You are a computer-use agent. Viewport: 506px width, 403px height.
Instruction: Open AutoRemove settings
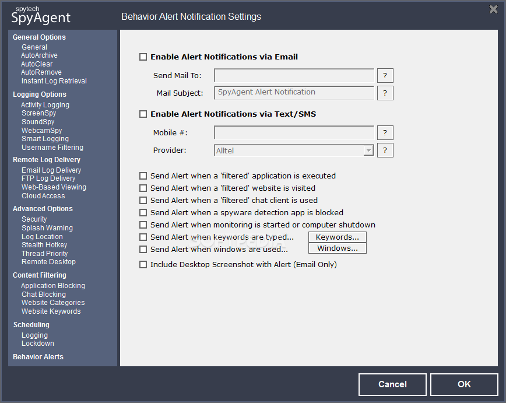click(41, 72)
